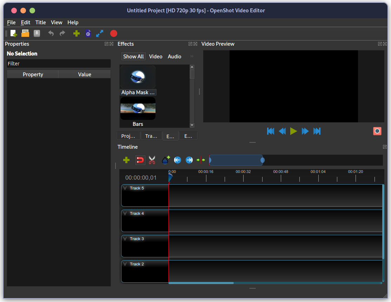This screenshot has height=302, width=391.
Task: Click the red Export Video icon
Action: 113,33
